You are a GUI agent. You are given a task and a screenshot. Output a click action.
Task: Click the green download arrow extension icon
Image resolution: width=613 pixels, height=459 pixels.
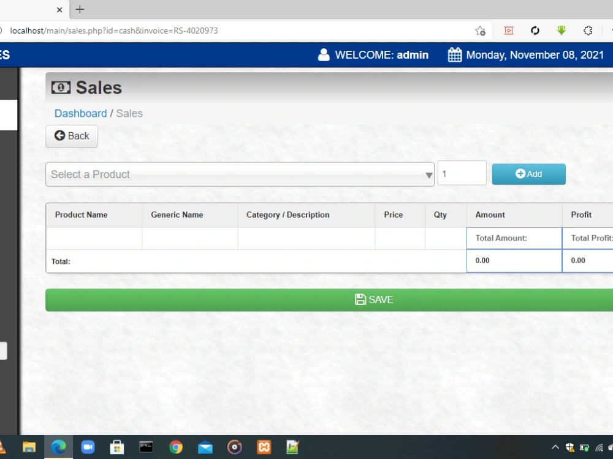click(562, 30)
